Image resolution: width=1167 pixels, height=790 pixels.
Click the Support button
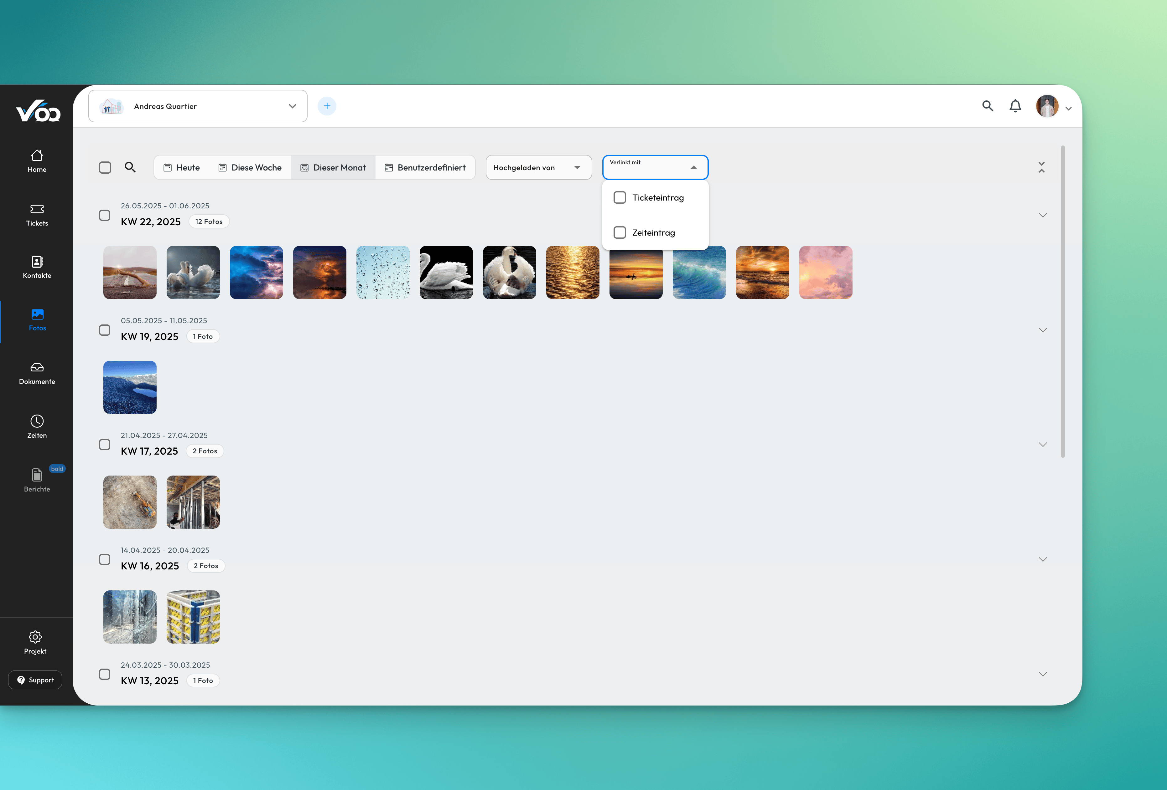[x=35, y=680]
